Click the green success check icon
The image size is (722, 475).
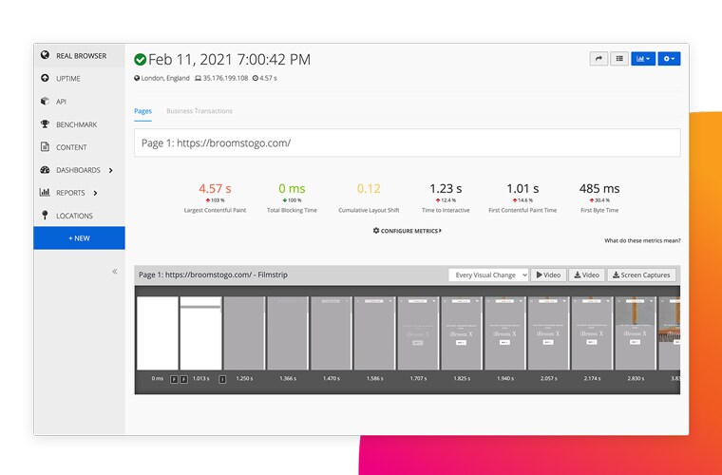[x=140, y=59]
